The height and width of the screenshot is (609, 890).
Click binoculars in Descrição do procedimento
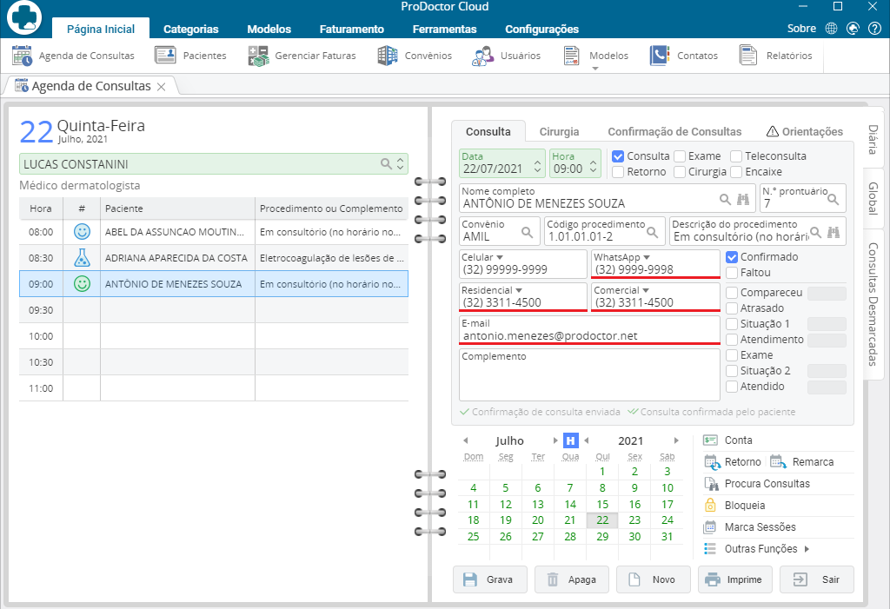pos(834,232)
